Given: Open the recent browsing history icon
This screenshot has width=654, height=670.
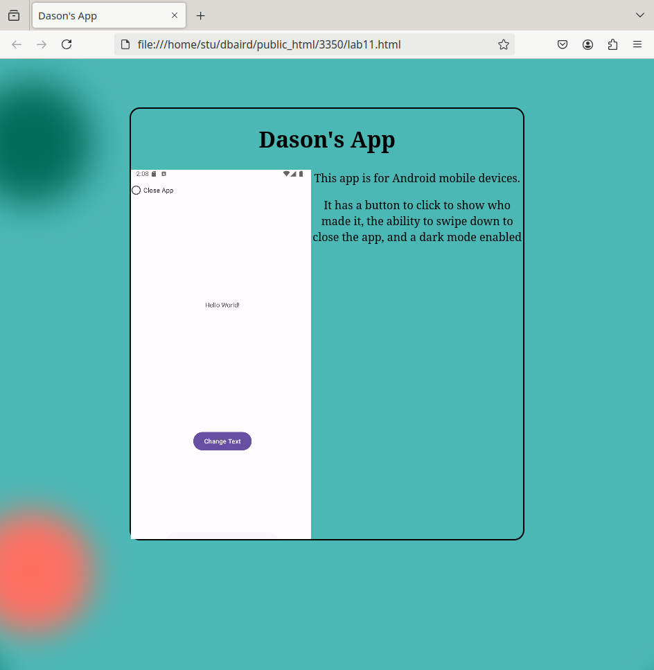Looking at the screenshot, I should 14,15.
